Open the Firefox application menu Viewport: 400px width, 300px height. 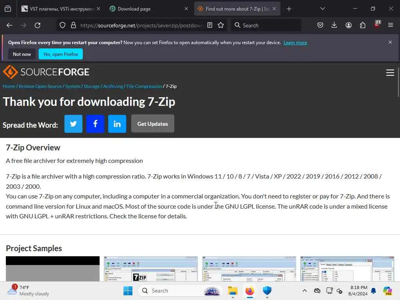(391, 25)
